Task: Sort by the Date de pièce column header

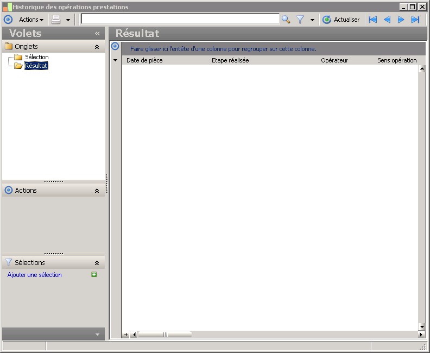Action: point(144,60)
